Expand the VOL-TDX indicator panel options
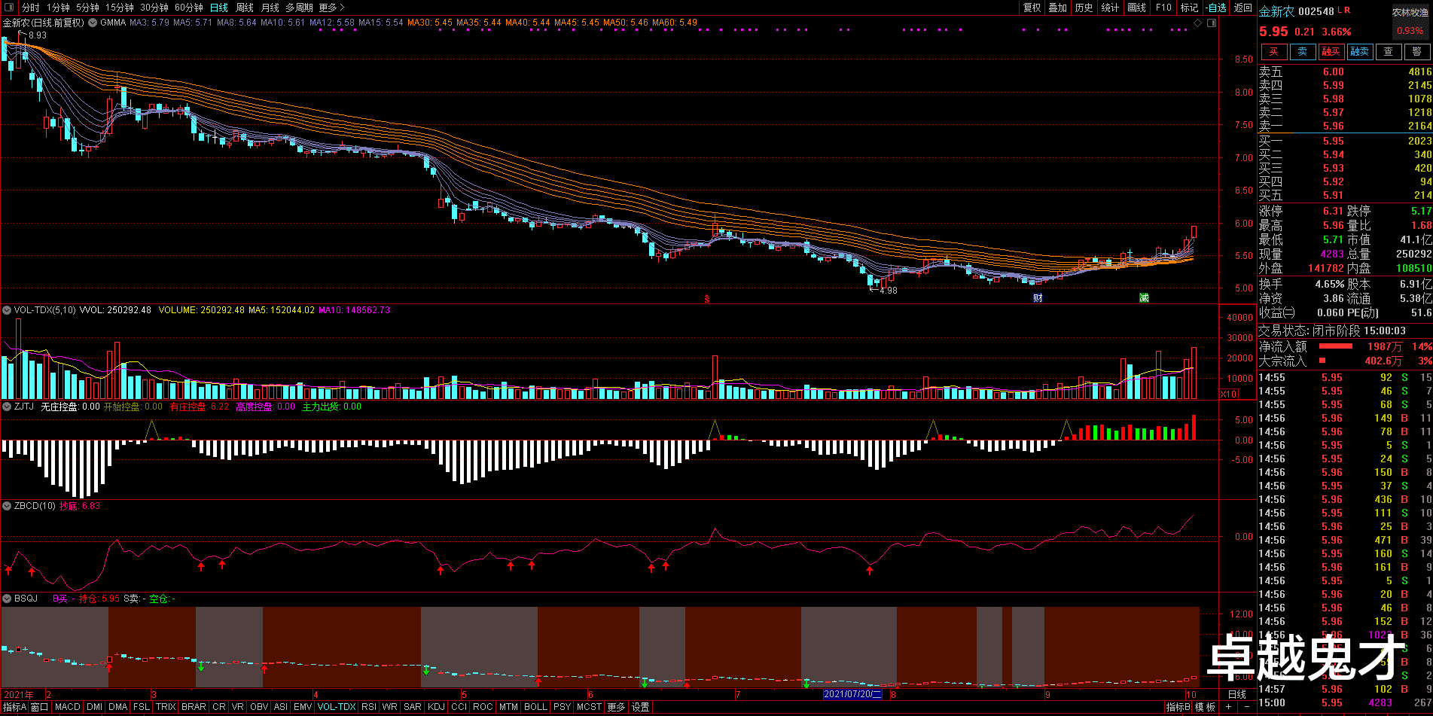1433x716 pixels. 7,310
